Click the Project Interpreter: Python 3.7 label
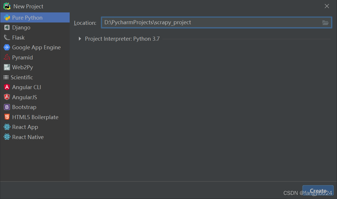The width and height of the screenshot is (337, 199). pyautogui.click(x=122, y=39)
